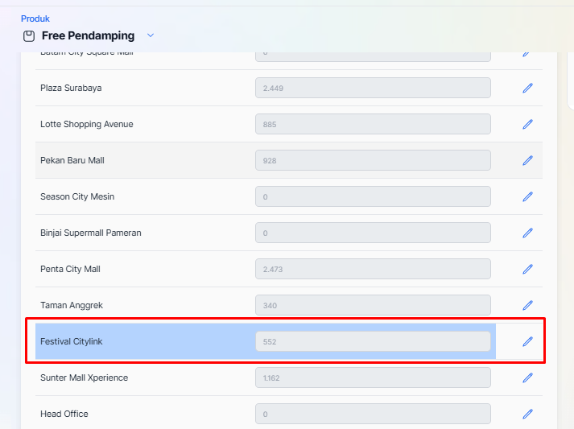Edit Binjai Supermall Pameran value
Viewport: 574px width, 429px height.
(527, 233)
